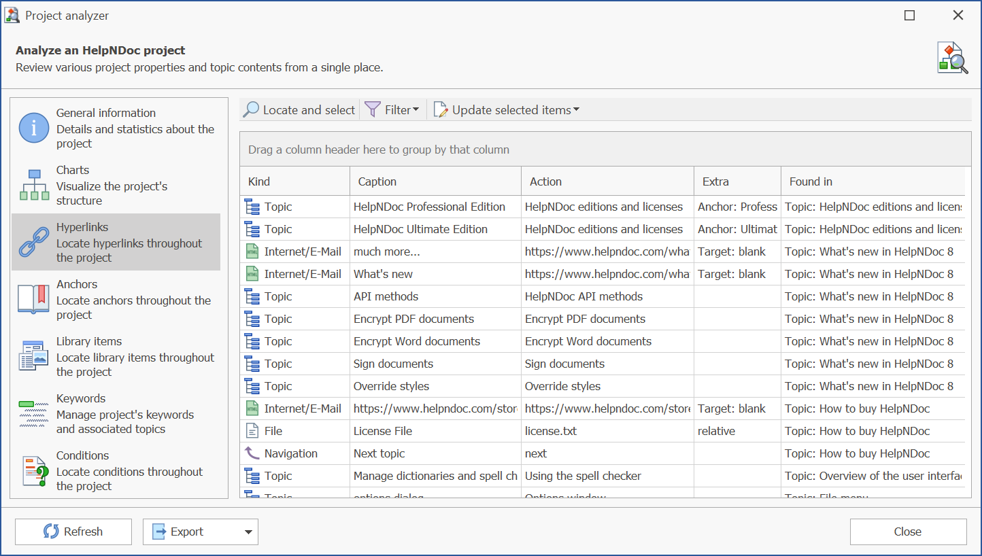Image resolution: width=982 pixels, height=556 pixels.
Task: Click the topic icon of Sign documents row
Action: click(x=252, y=364)
